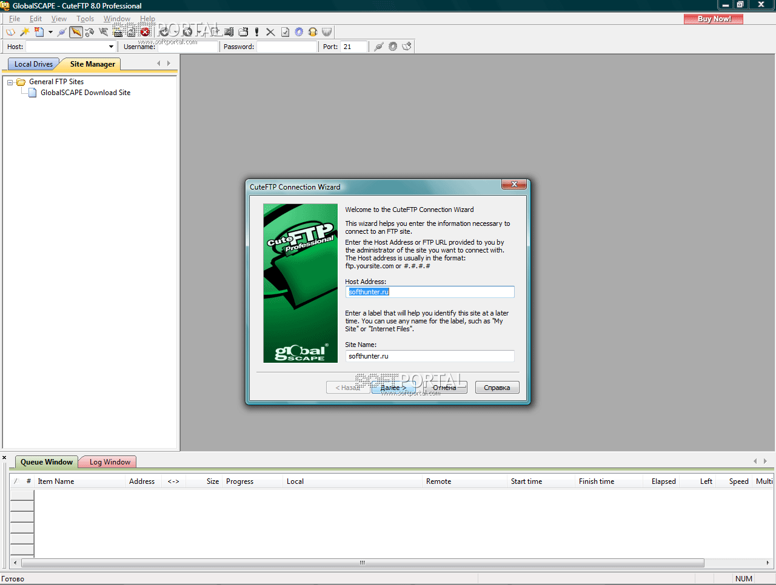Click the gray gear icon on Quick Connect bar

[393, 47]
